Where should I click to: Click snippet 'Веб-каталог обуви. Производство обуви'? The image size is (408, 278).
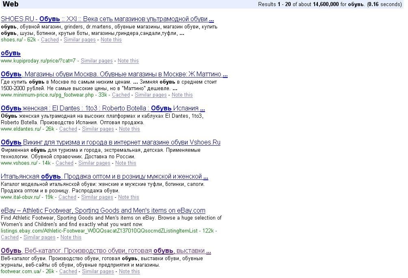pos(102,258)
